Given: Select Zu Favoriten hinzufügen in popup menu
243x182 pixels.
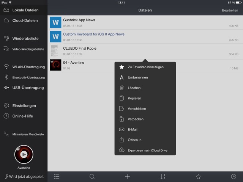Looking at the screenshot, I should point(145,67).
